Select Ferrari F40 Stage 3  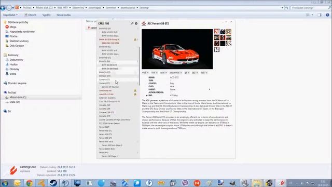tap(109, 156)
